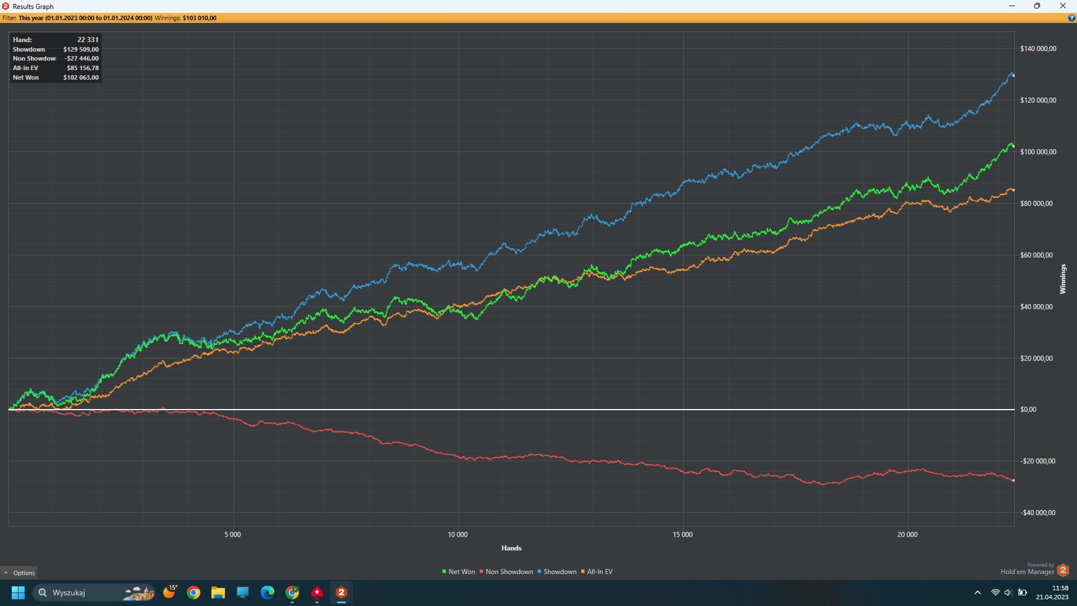Restore down the Results Graph window
This screenshot has height=606, width=1077.
[x=1037, y=6]
